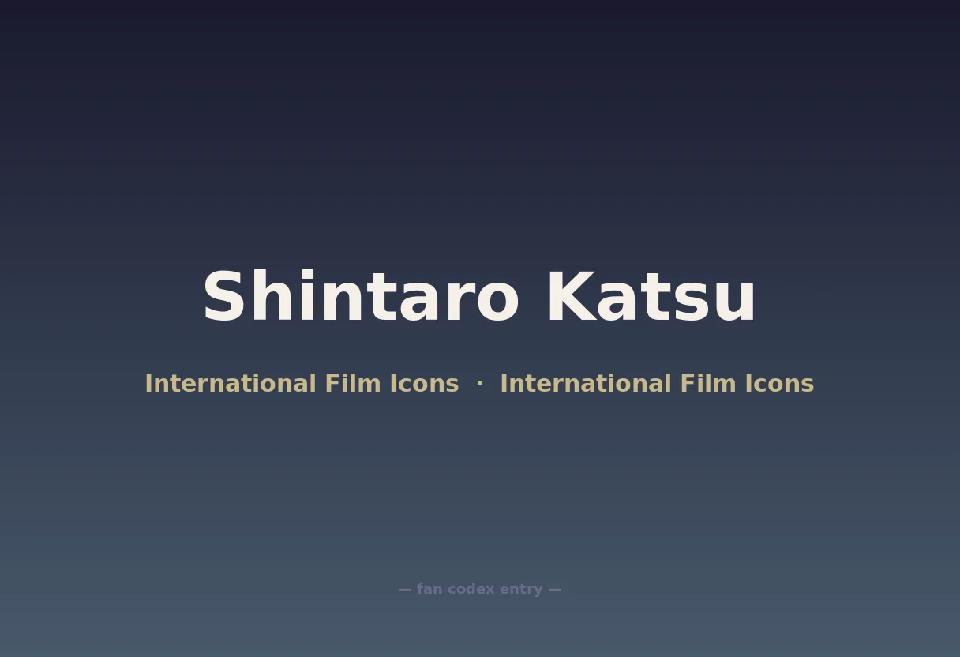Click the "Shintaro Katsu" title heading

(x=479, y=298)
